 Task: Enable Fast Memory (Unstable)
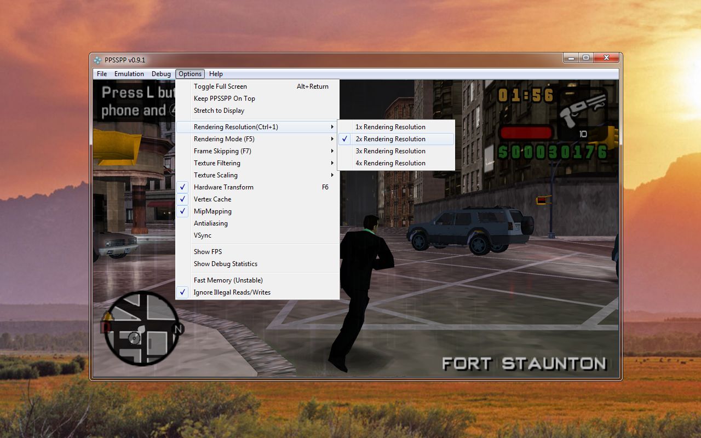coord(257,280)
